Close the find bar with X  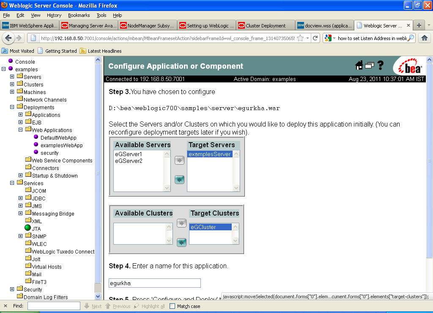(x=5, y=306)
